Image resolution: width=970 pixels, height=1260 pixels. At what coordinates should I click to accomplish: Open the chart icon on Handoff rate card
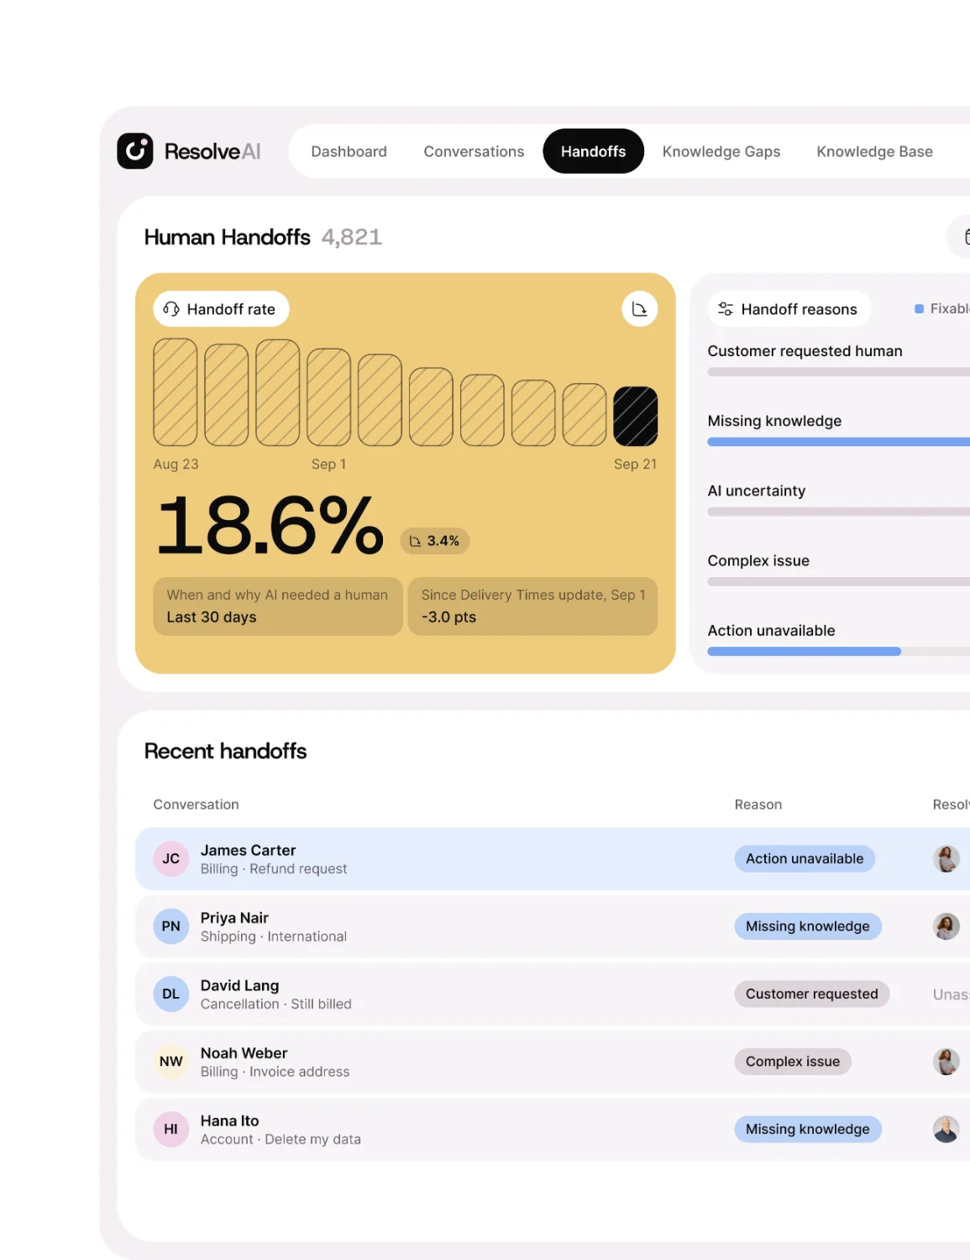(639, 309)
